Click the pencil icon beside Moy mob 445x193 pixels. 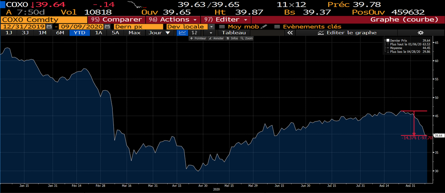pyautogui.click(x=264, y=27)
